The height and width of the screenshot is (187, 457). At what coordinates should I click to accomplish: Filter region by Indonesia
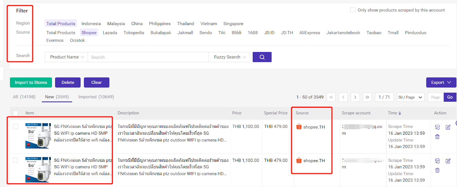tap(91, 24)
